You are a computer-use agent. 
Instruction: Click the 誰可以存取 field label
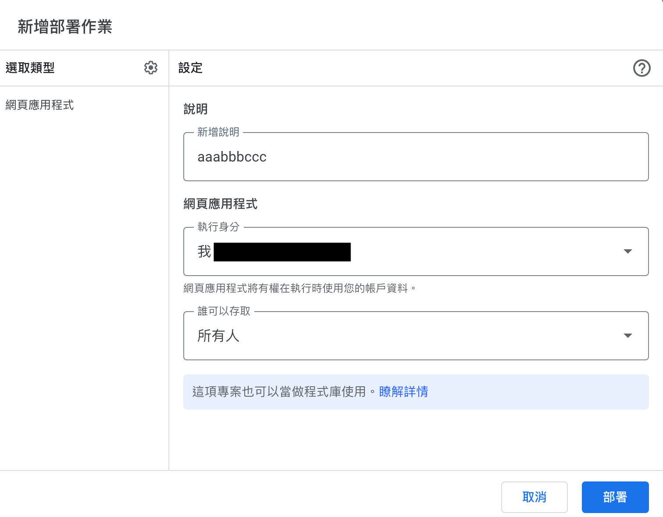pyautogui.click(x=224, y=311)
